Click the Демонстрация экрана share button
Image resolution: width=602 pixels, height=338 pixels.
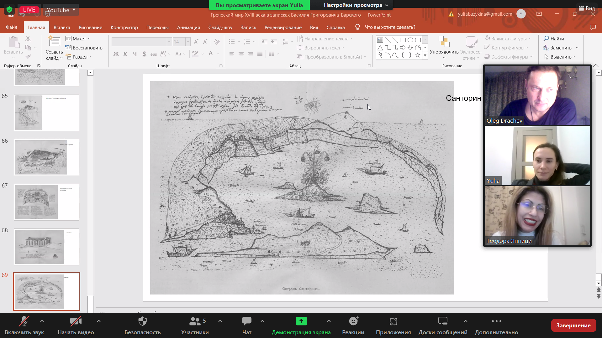pyautogui.click(x=301, y=325)
